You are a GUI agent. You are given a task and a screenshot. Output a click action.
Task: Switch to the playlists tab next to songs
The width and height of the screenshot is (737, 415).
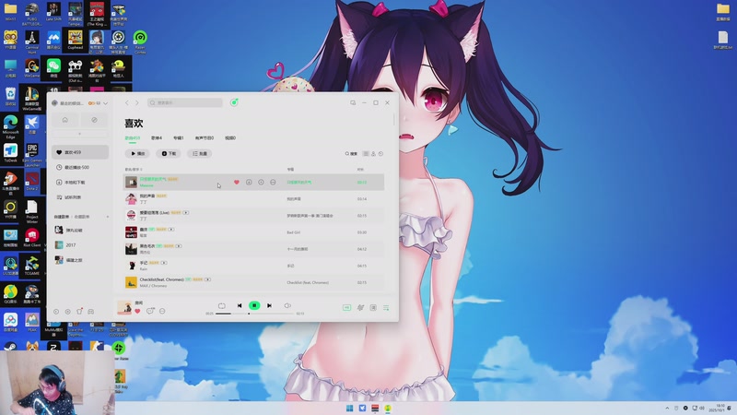(x=157, y=137)
